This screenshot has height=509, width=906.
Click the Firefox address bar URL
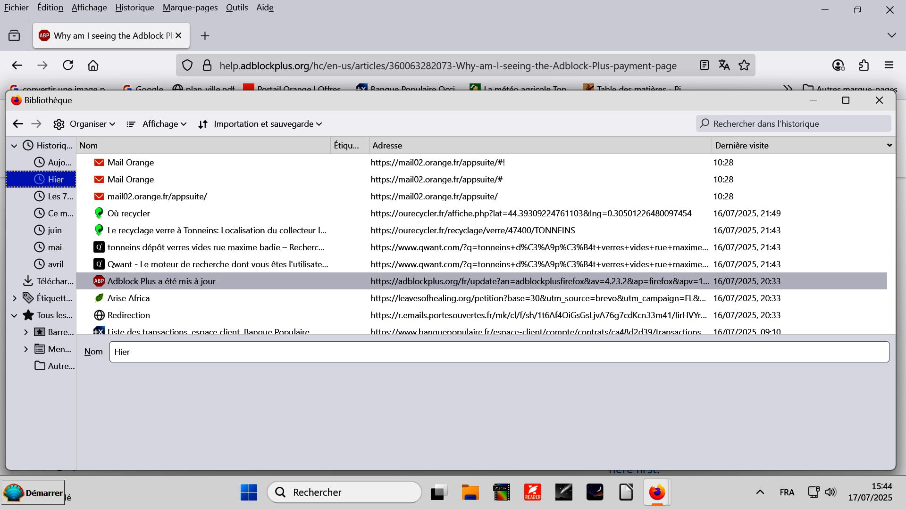pos(448,66)
